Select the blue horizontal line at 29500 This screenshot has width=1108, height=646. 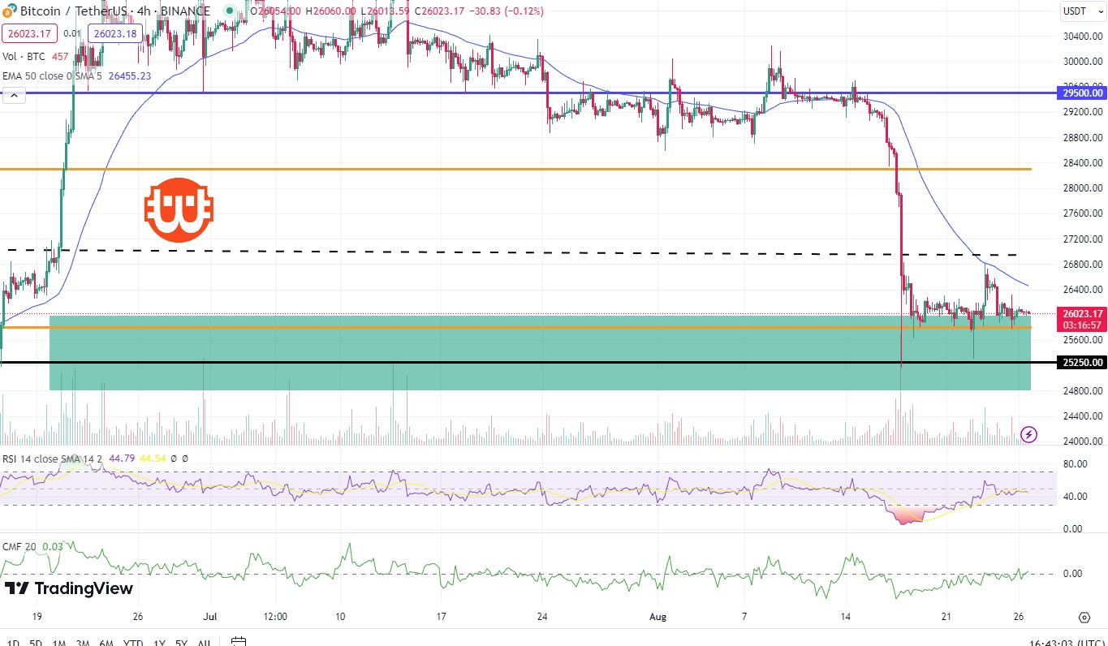tap(528, 93)
